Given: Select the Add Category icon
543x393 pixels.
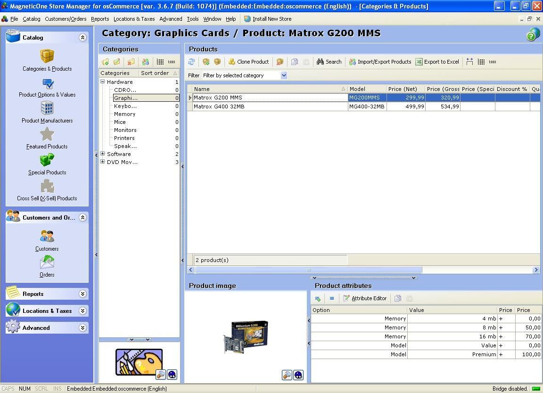Looking at the screenshot, I should coord(105,62).
